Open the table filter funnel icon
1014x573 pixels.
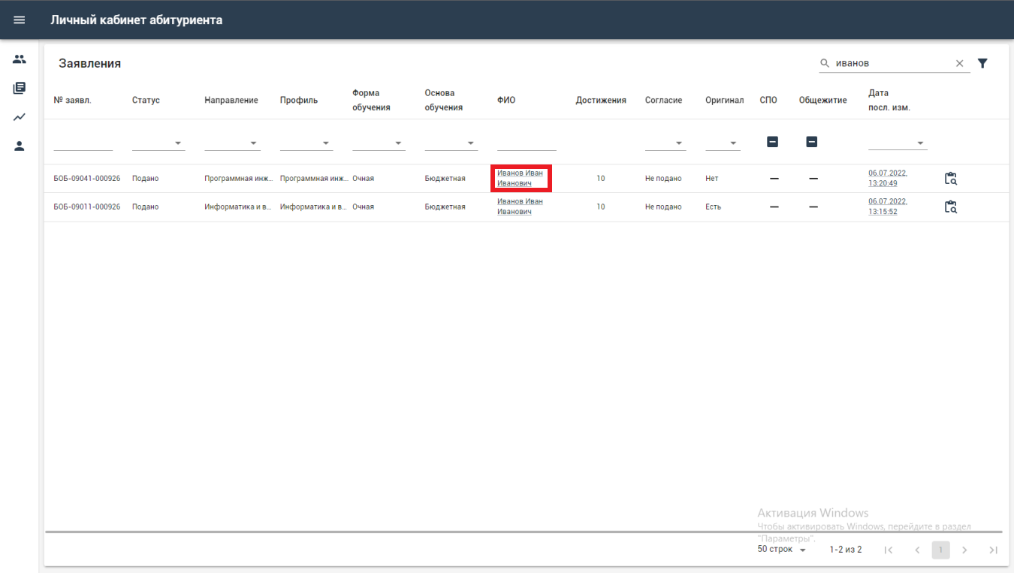tap(982, 63)
